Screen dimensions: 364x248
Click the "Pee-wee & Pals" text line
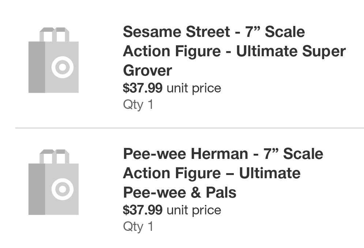click(180, 192)
